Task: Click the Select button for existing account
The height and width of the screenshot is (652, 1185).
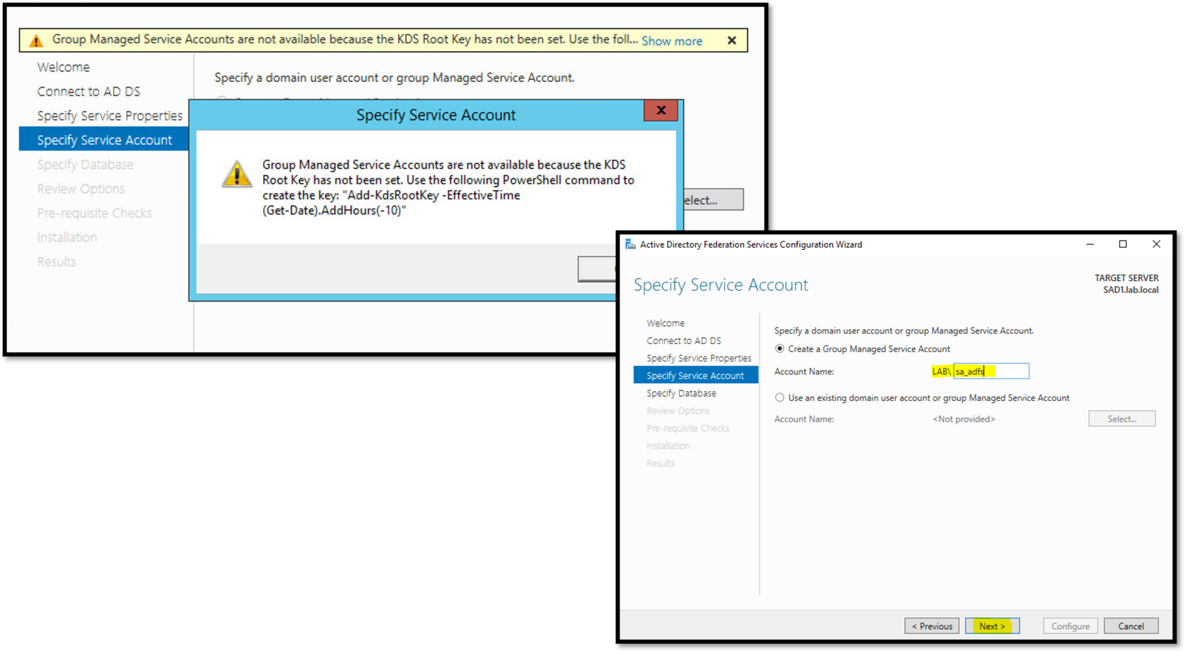Action: click(1121, 418)
